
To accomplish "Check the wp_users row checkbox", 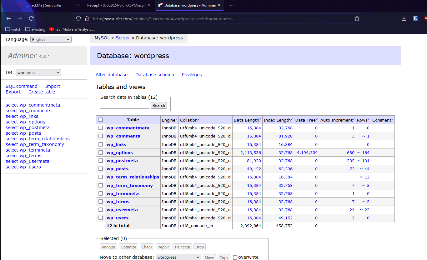I will 101,218.
